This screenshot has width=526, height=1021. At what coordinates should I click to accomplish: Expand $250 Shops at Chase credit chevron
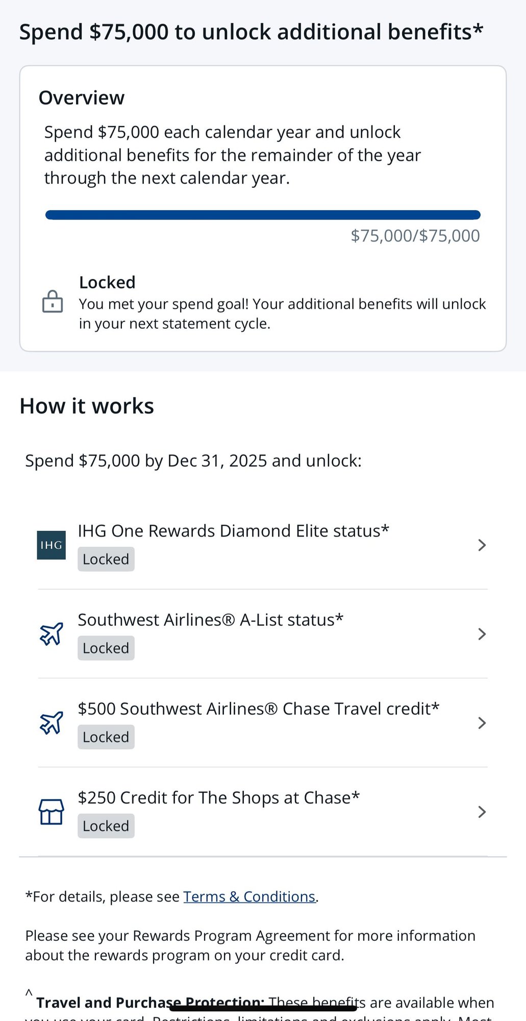pyautogui.click(x=482, y=812)
